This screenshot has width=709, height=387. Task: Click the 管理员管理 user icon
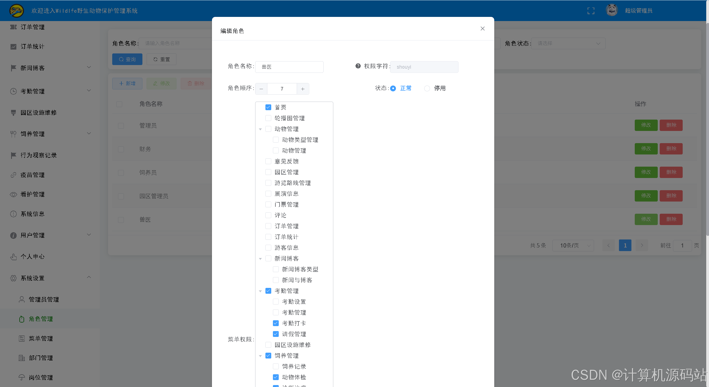coord(22,300)
